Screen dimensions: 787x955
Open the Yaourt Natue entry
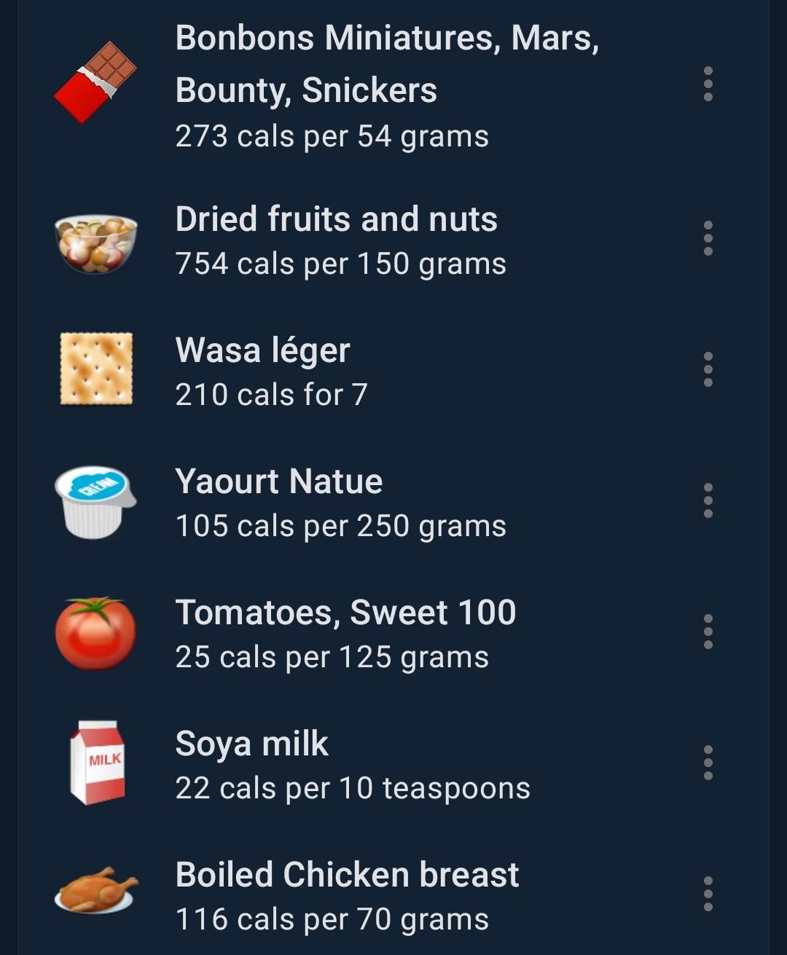pyautogui.click(x=393, y=503)
